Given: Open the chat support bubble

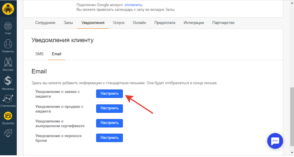Looking at the screenshot, I should [275, 141].
